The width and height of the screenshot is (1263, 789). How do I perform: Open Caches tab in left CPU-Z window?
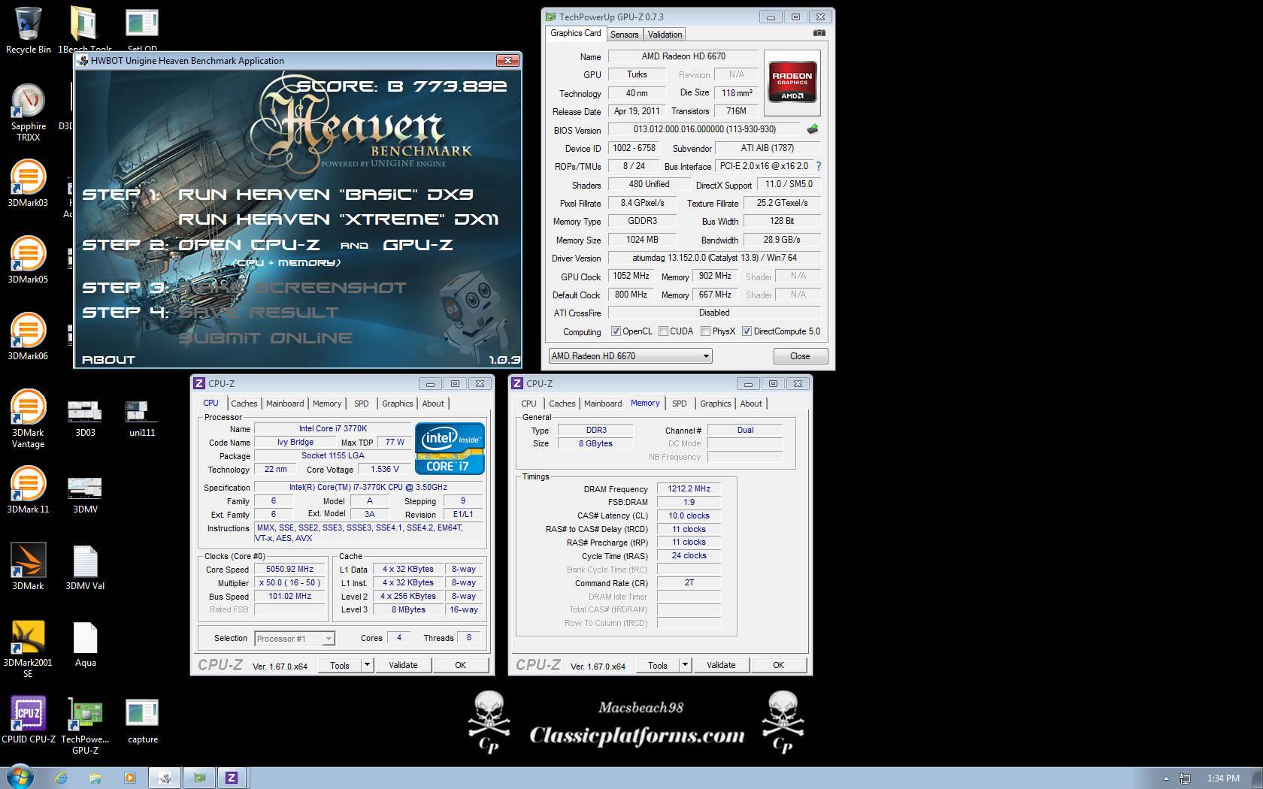coord(244,404)
